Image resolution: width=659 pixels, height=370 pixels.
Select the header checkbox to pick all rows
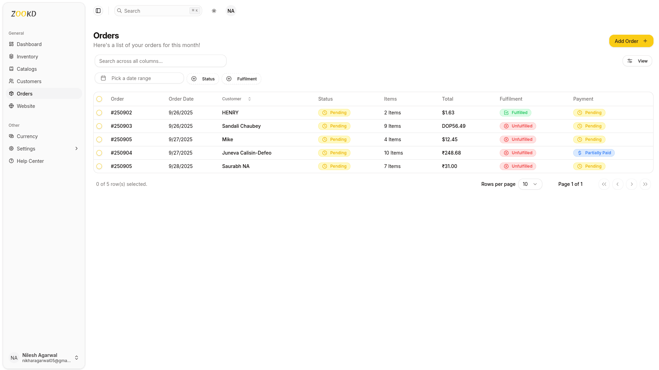tap(100, 99)
